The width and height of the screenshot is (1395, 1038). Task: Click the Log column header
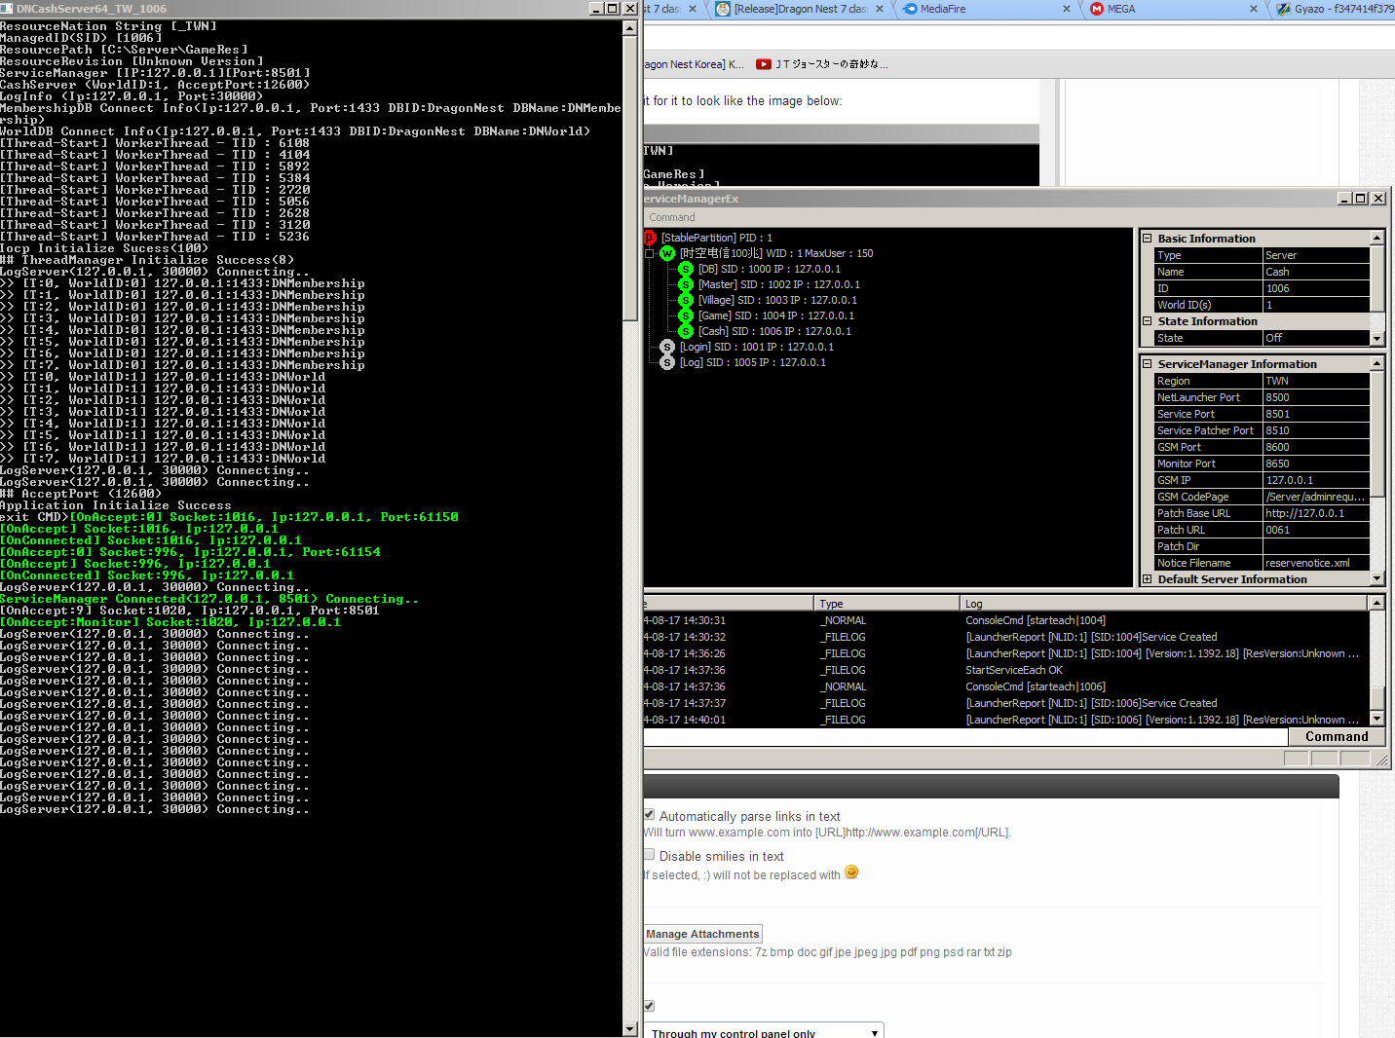click(x=1164, y=604)
